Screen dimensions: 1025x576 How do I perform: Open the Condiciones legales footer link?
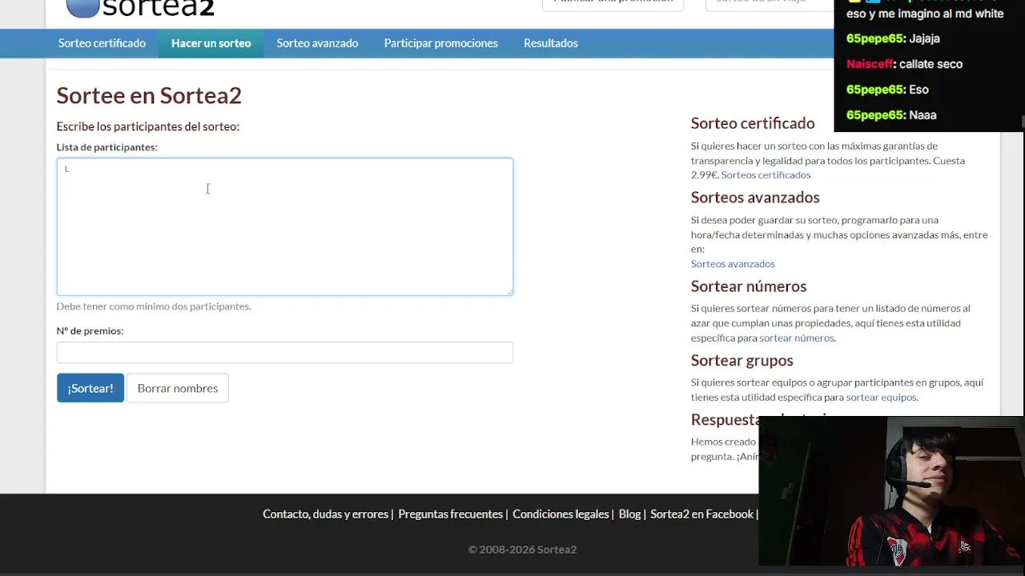[561, 514]
